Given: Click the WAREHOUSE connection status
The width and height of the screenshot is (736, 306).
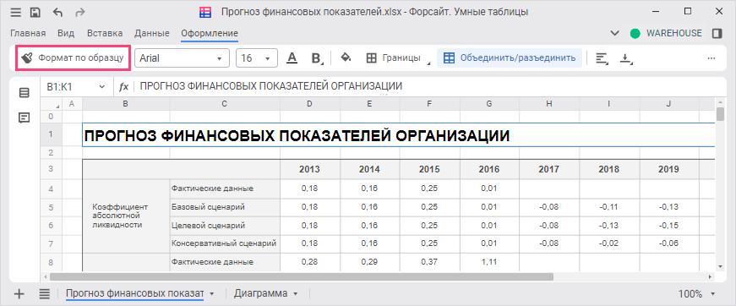Looking at the screenshot, I should (666, 33).
